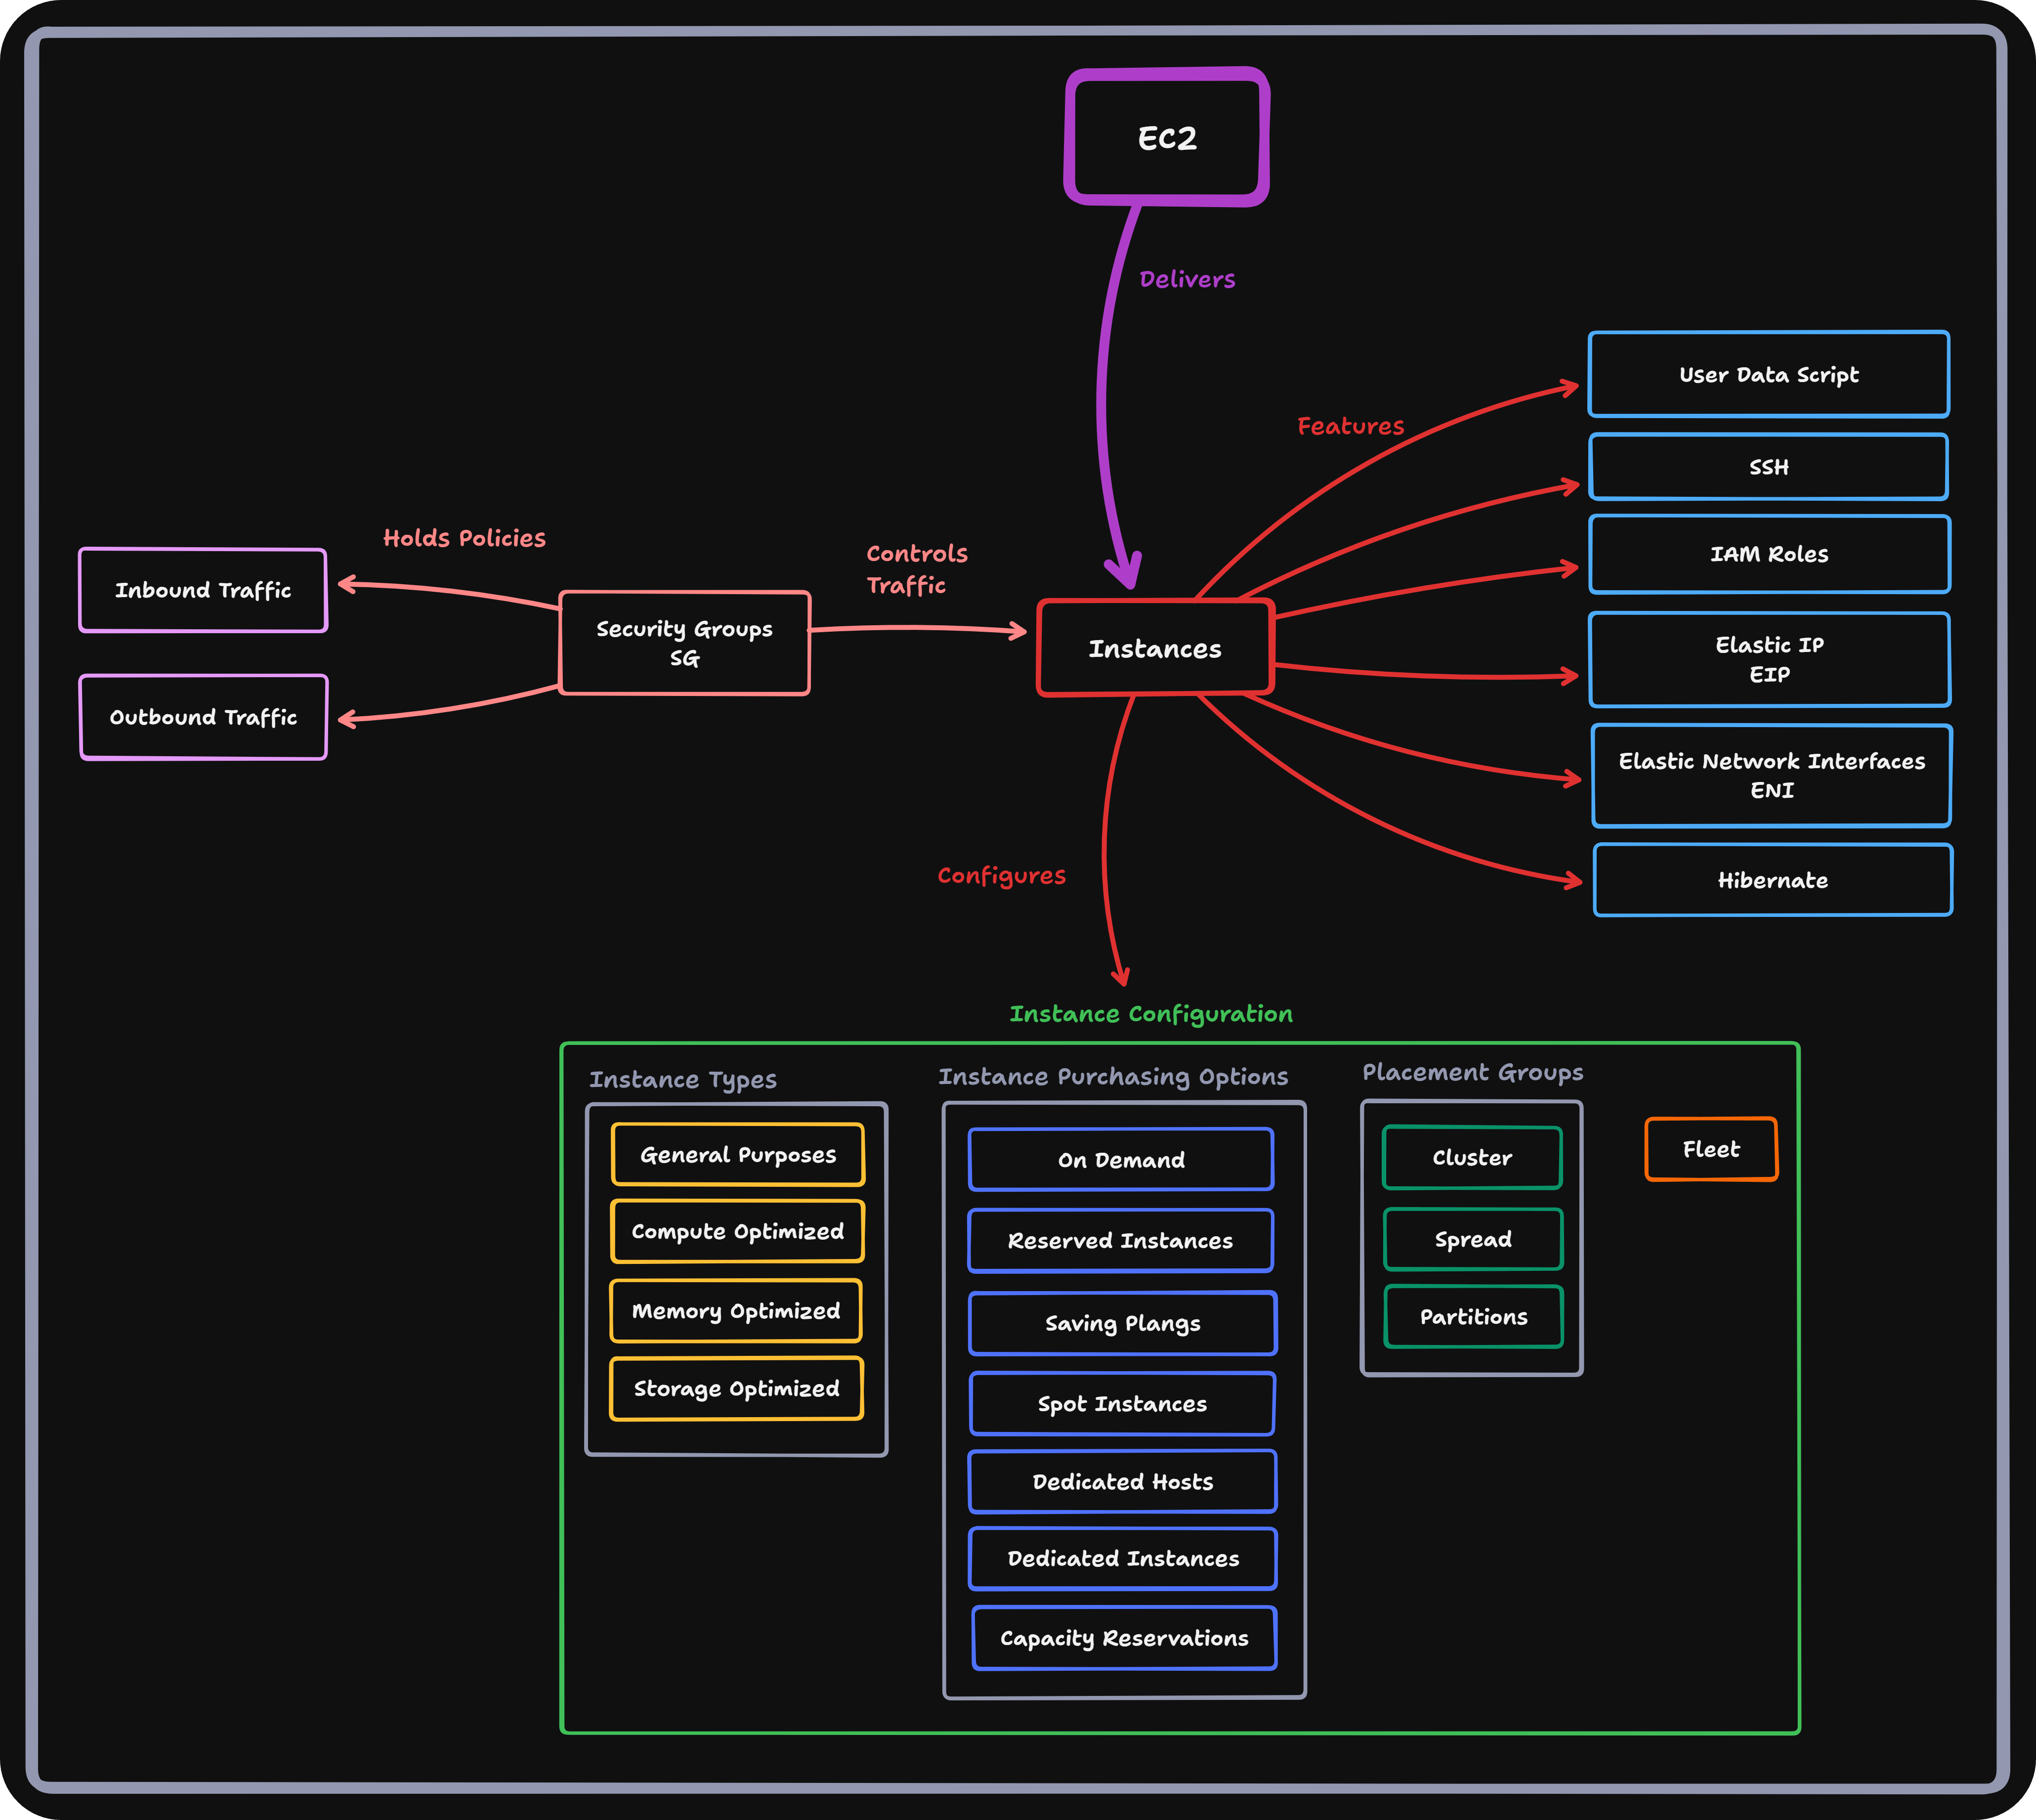The width and height of the screenshot is (2036, 1820).
Task: Select the Inbound Traffic box
Action: (x=203, y=590)
